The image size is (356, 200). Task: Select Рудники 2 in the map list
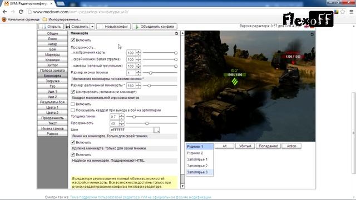pos(200,153)
